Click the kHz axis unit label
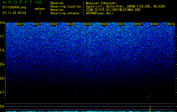Viewport: 177px width, 112px height. pyautogui.click(x=3, y=23)
